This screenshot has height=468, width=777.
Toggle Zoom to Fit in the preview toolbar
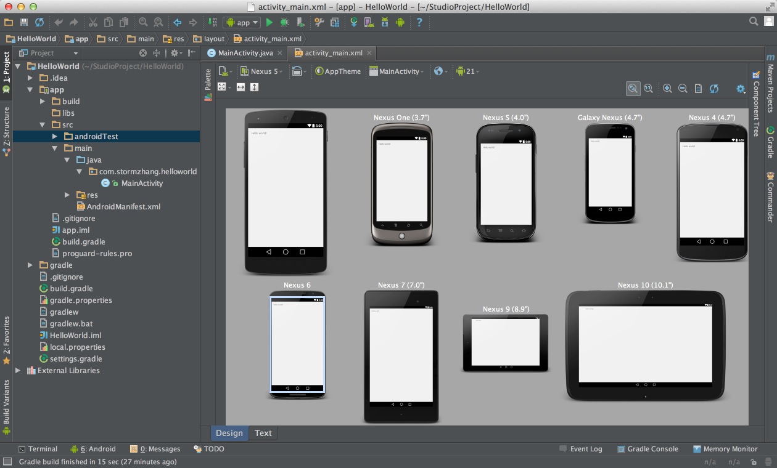pyautogui.click(x=633, y=89)
